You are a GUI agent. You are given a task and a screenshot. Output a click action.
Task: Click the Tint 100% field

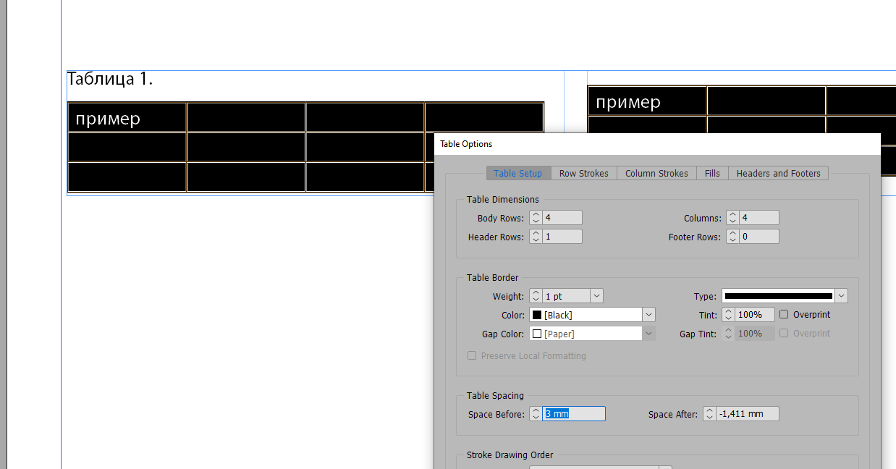[755, 315]
